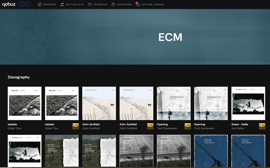
Task: Open the Offline Library menu label
Action: point(153,4)
